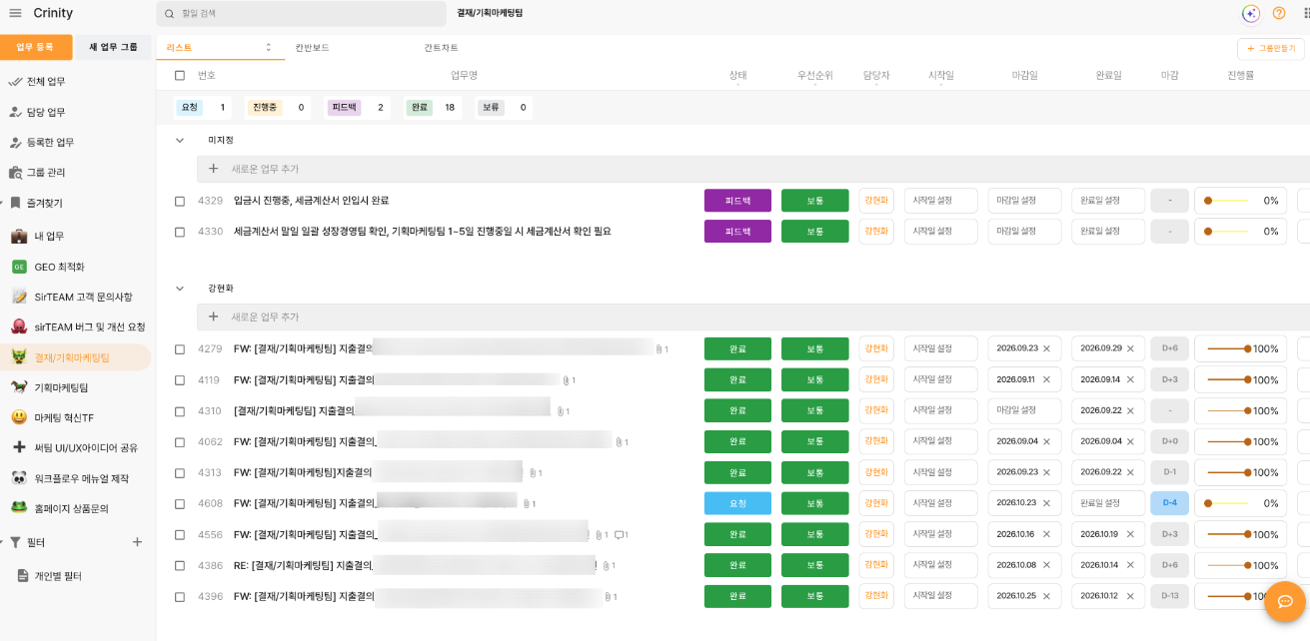Click the 즐겨찾기 bookmark icon
The width and height of the screenshot is (1310, 641).
15,203
